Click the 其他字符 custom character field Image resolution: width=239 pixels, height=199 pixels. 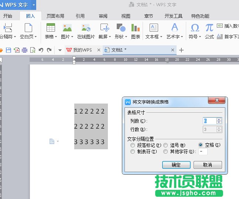click(203, 151)
